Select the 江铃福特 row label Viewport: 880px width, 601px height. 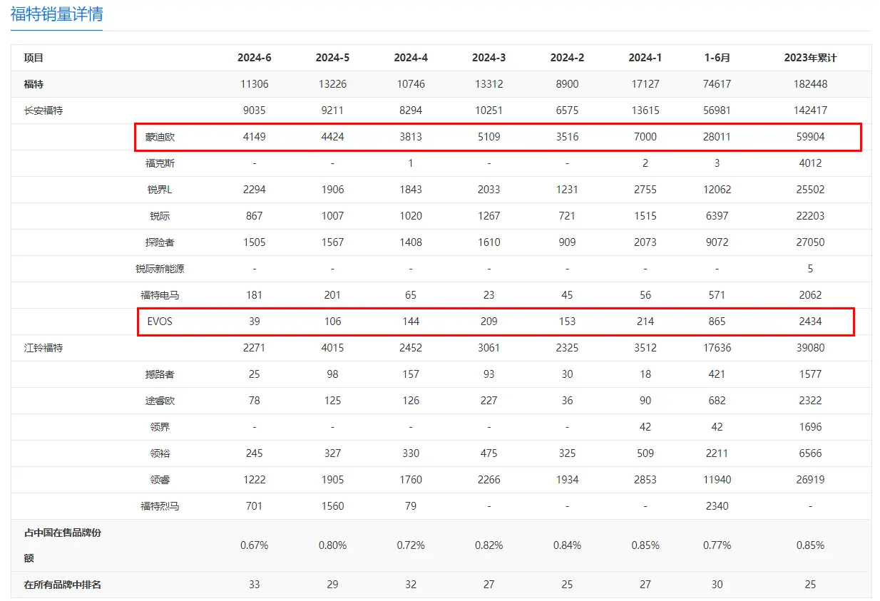[43, 348]
